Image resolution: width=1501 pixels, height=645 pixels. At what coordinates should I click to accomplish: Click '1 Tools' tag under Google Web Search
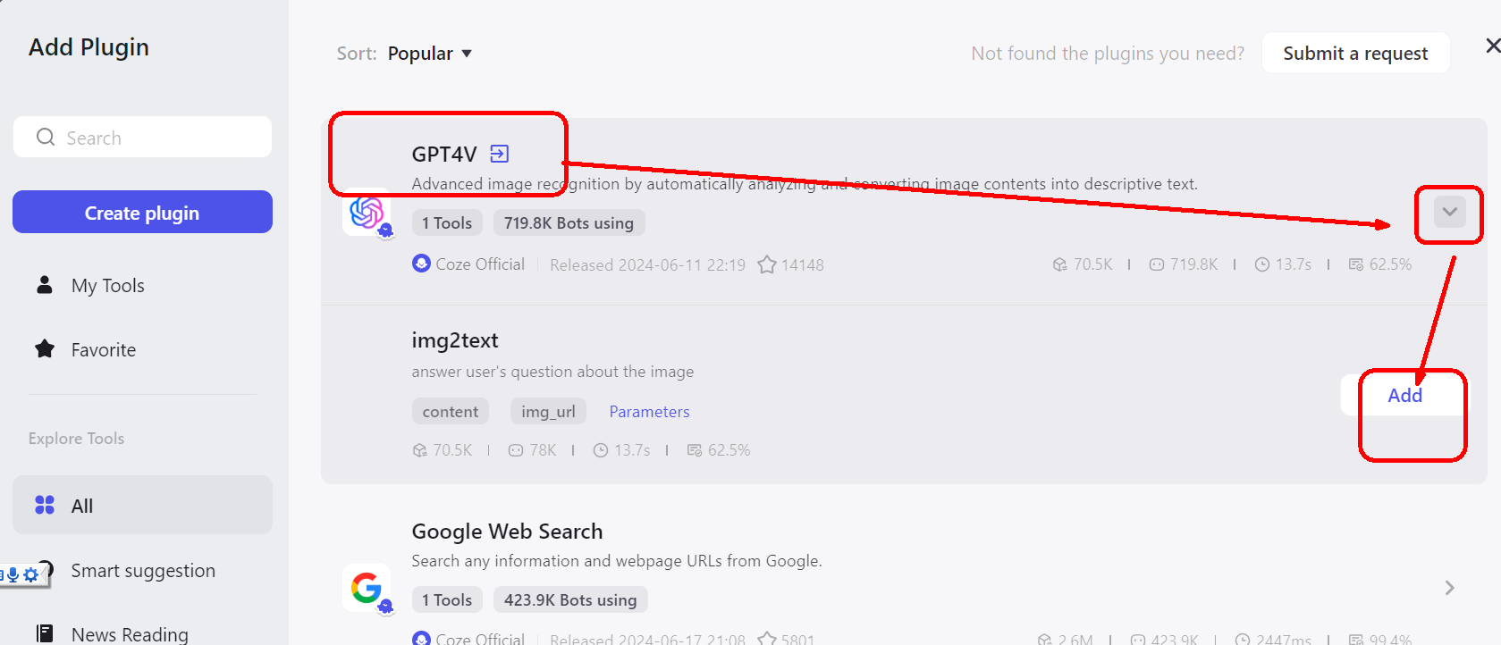pos(447,600)
